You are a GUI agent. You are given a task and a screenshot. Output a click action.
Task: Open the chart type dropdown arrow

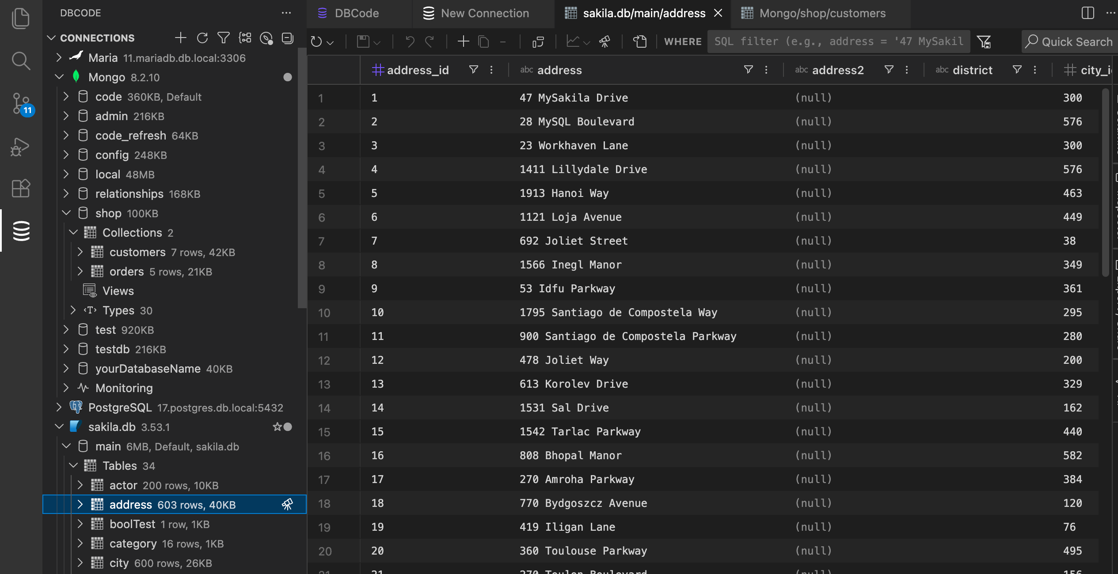coord(586,43)
